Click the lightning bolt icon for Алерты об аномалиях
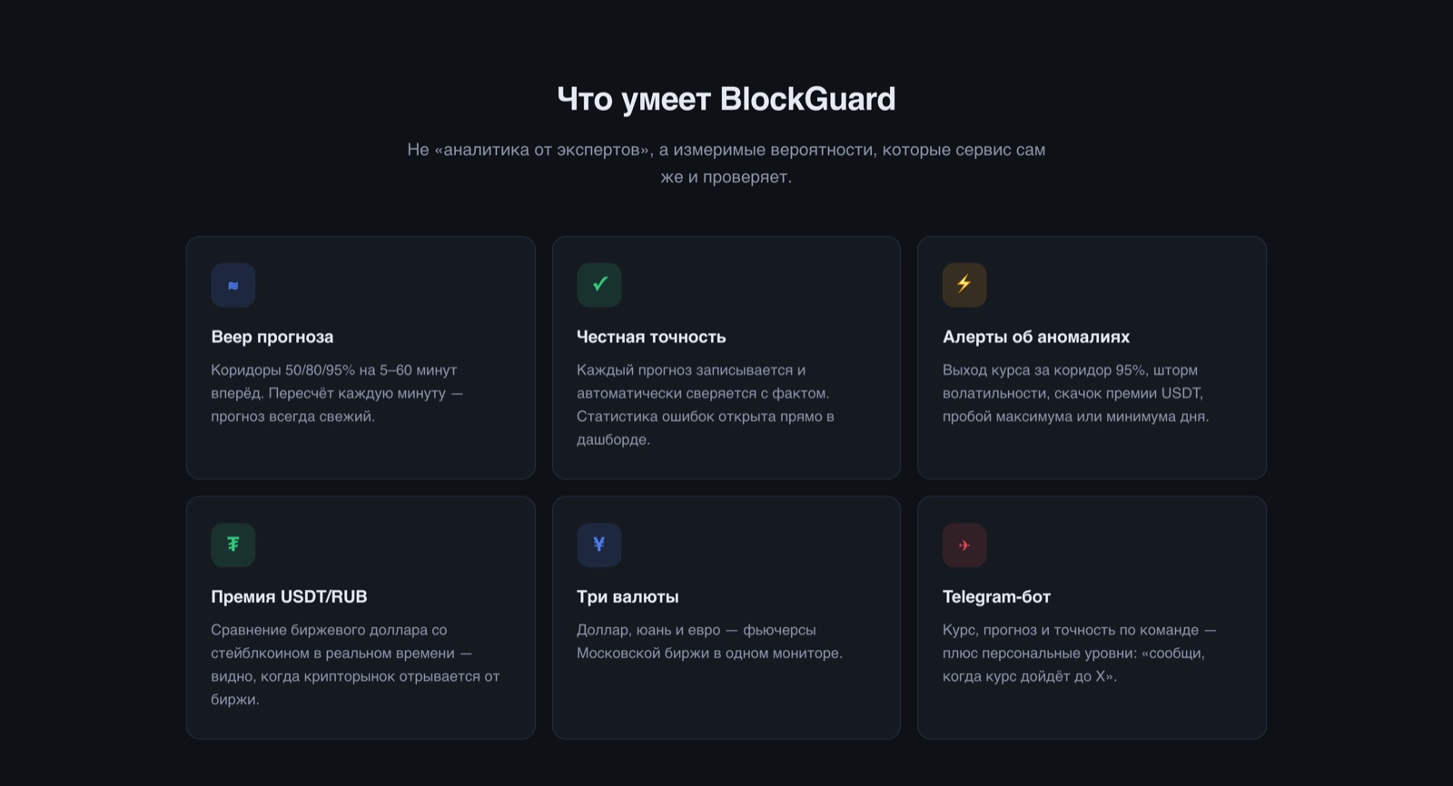Image resolution: width=1453 pixels, height=786 pixels. (964, 285)
